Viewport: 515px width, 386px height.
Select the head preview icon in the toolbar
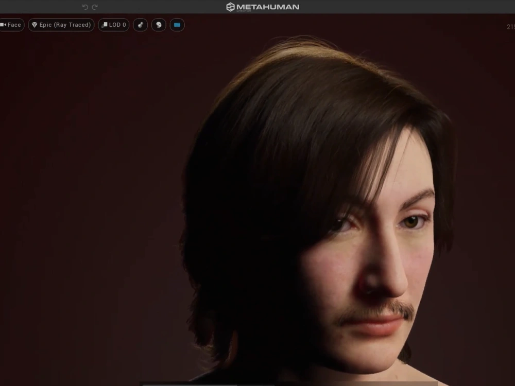159,25
